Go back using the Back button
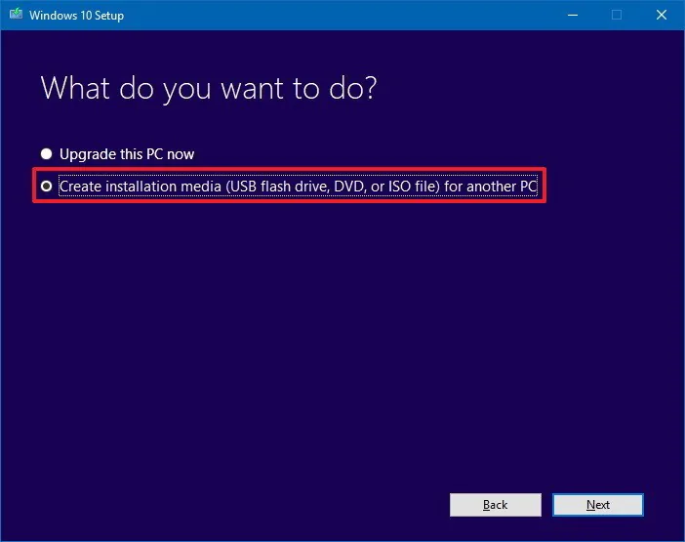Image resolution: width=685 pixels, height=542 pixels. (x=496, y=505)
